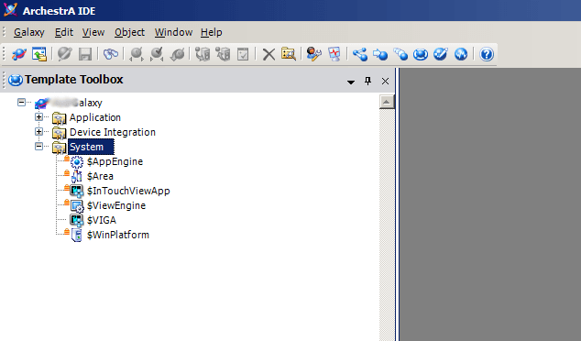Screen dimensions: 581x341
Task: Click the Object Viewer monitor icon
Action: point(334,54)
